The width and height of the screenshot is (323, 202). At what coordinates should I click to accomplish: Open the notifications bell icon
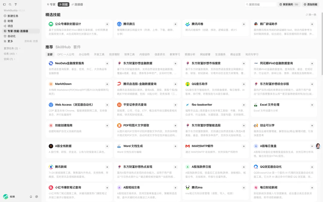coord(31,197)
